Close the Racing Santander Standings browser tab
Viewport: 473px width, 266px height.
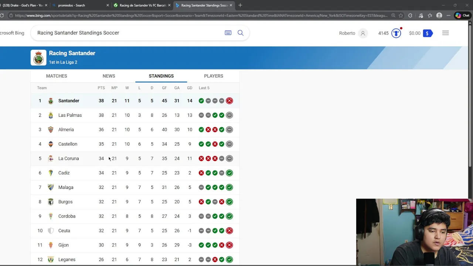[x=231, y=5]
